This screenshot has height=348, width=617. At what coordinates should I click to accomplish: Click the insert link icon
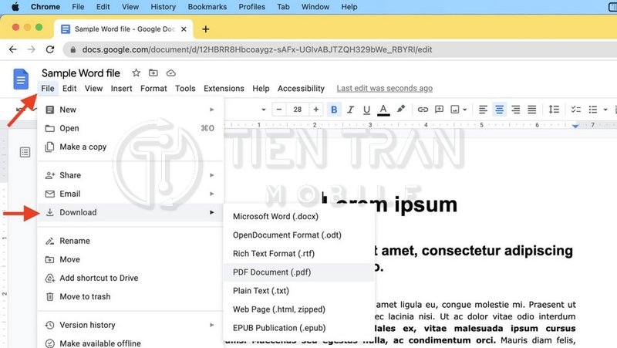point(423,110)
